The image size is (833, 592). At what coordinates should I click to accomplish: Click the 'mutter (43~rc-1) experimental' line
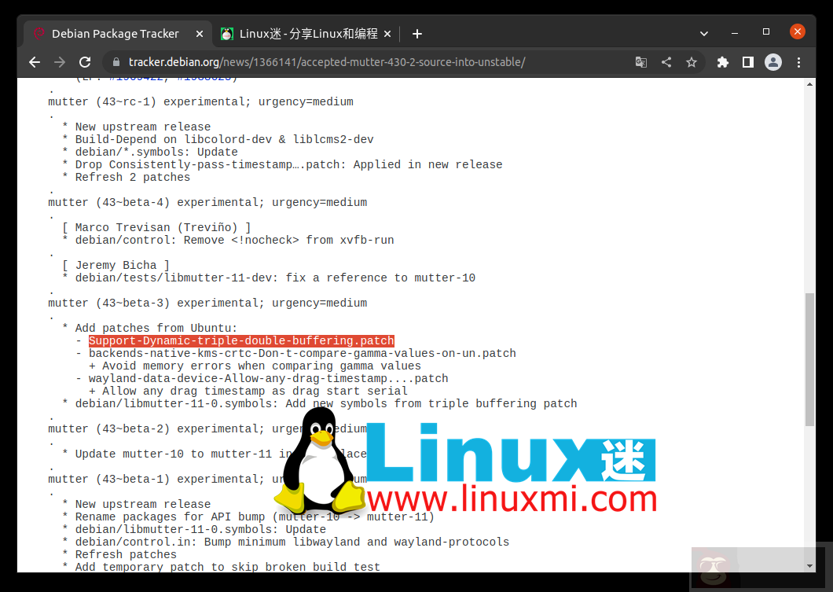click(200, 101)
